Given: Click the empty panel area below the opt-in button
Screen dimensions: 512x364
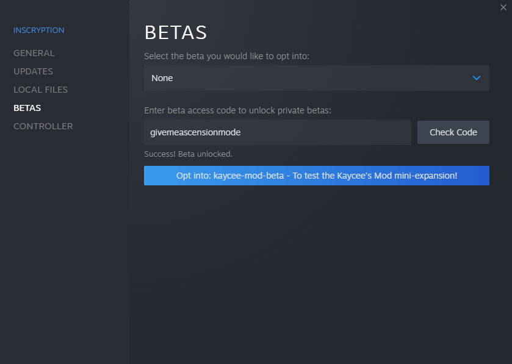Looking at the screenshot, I should (x=316, y=274).
